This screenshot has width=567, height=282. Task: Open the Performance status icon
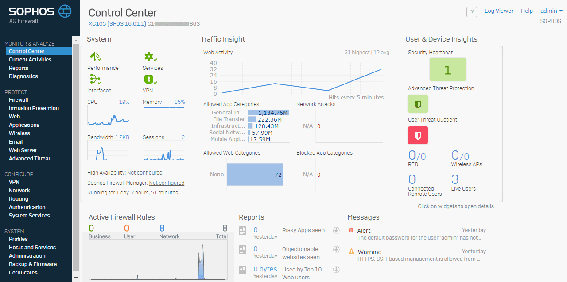(x=95, y=57)
